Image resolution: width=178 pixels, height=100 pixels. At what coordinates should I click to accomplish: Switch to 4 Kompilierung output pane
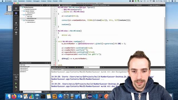[x=84, y=92]
